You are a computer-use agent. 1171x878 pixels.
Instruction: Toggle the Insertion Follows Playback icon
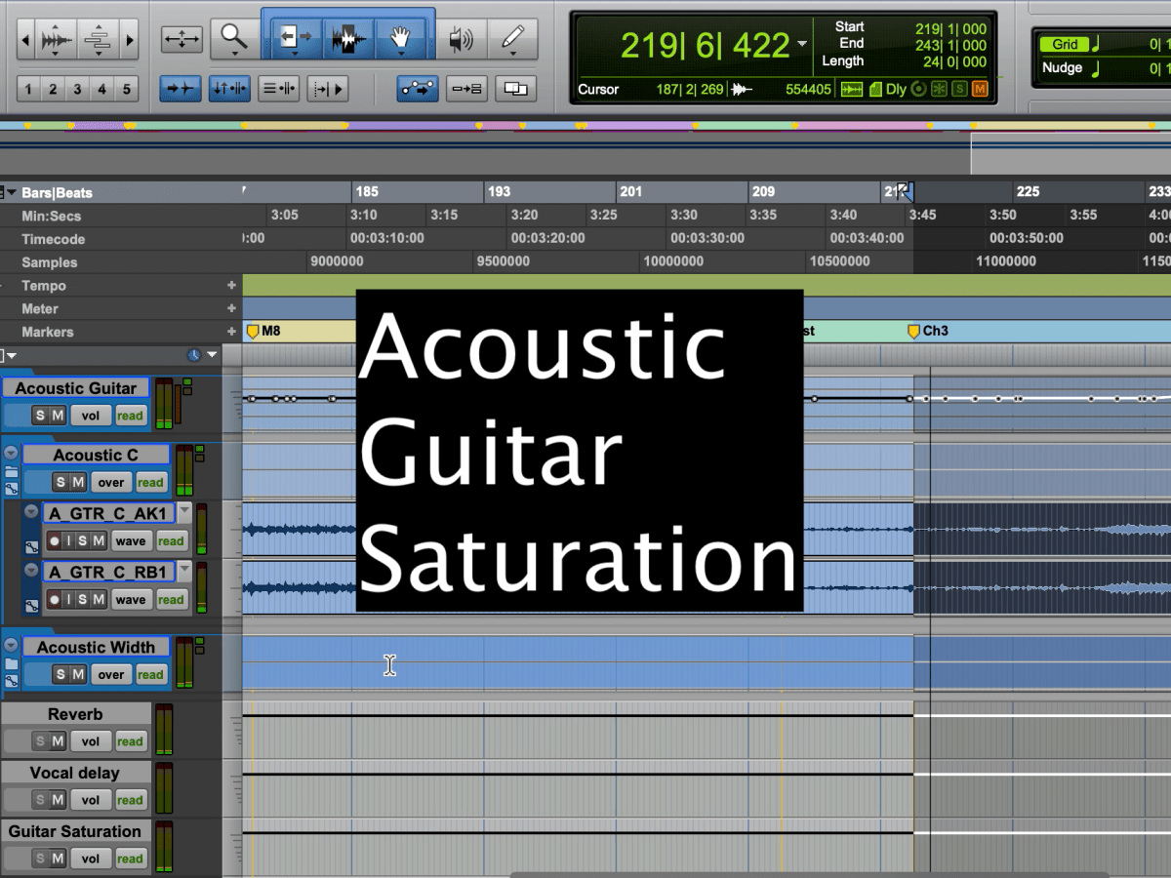(x=329, y=87)
